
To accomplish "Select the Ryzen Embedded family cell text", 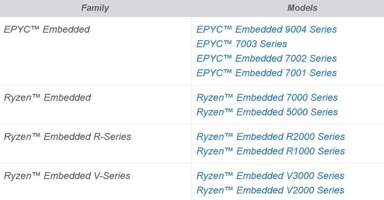I will tap(47, 98).
